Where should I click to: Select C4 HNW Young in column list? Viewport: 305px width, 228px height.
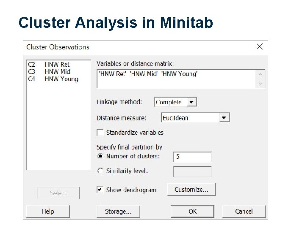(53, 79)
